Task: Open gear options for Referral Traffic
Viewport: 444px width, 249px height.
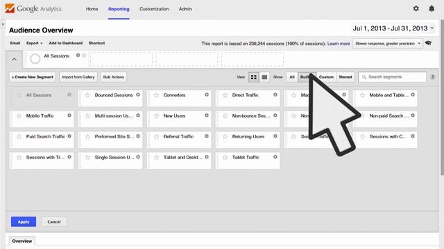Action: click(x=207, y=136)
